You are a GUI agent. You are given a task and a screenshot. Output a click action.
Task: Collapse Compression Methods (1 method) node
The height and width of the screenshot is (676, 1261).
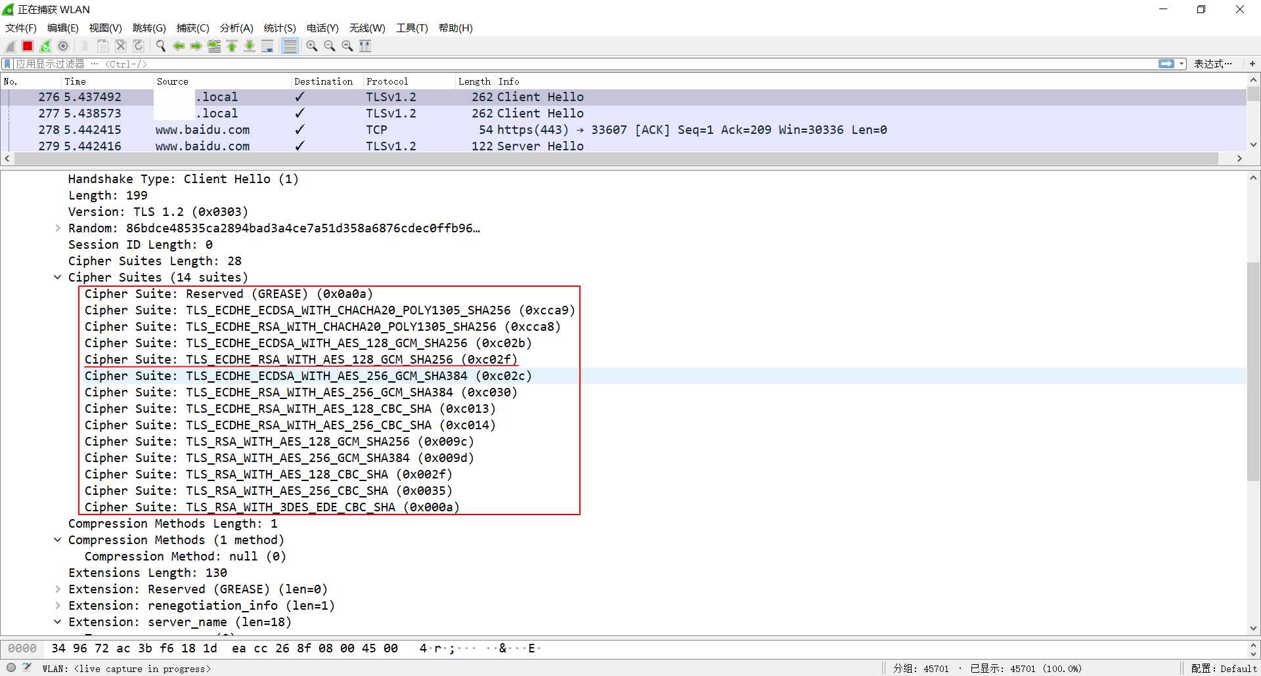coord(58,540)
